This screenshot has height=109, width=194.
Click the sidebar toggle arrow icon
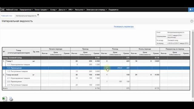pos(3,10)
